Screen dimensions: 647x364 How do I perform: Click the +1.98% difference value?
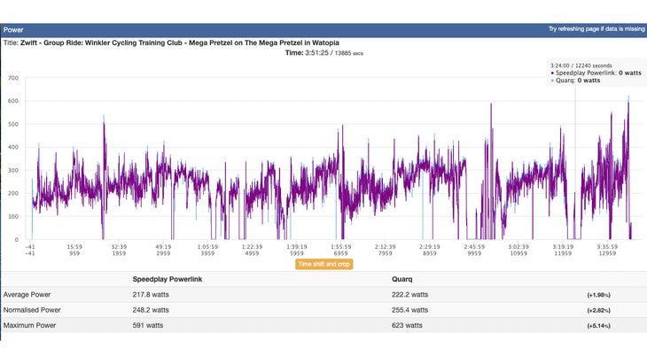(599, 295)
